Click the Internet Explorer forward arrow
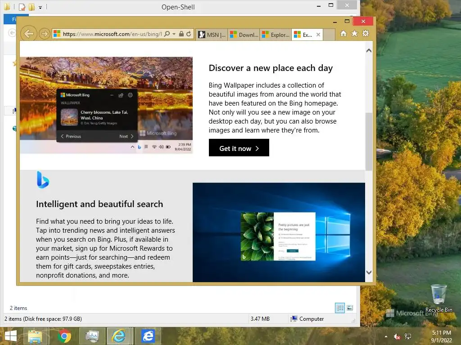The height and width of the screenshot is (345, 461). point(44,34)
